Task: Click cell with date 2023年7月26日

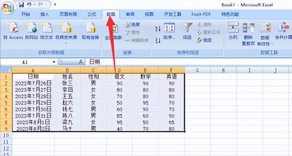Action: click(33, 83)
